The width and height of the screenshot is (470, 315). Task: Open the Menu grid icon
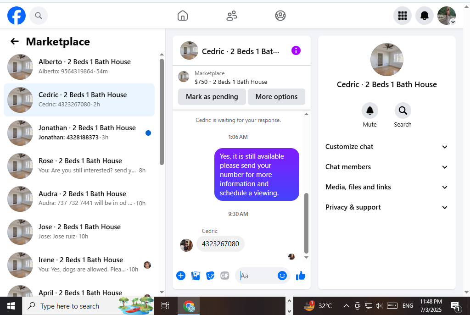coord(402,16)
